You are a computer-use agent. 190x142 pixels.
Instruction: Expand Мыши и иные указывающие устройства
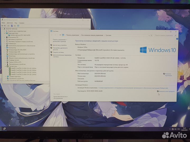[x=5, y=58]
